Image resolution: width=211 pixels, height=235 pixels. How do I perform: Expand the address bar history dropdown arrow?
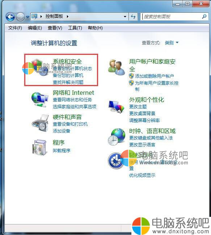click(125, 16)
